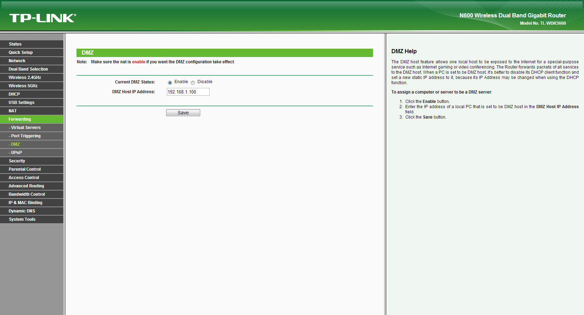Open the DHCP menu
Viewport: 584px width, 315px height.
[x=32, y=94]
